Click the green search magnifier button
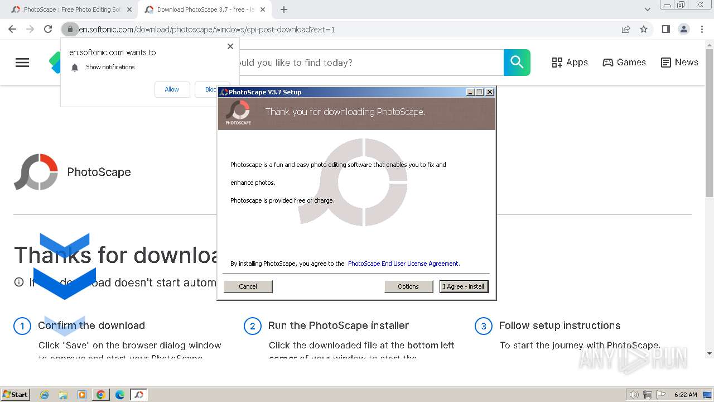This screenshot has width=714, height=402. coord(517,63)
